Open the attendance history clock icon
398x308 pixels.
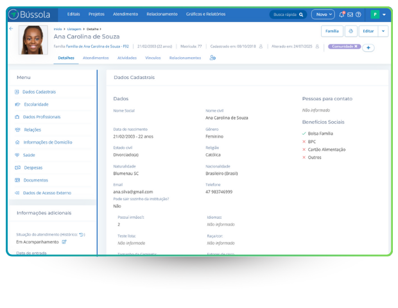[82, 235]
